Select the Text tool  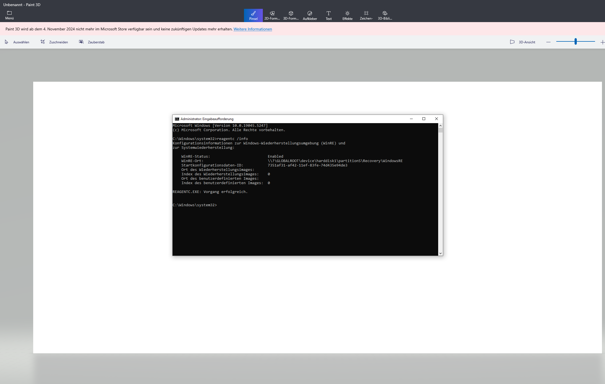click(x=328, y=15)
